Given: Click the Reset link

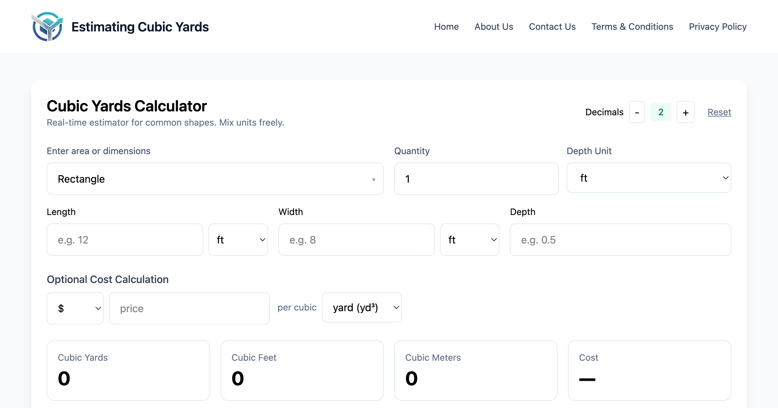Looking at the screenshot, I should 719,112.
